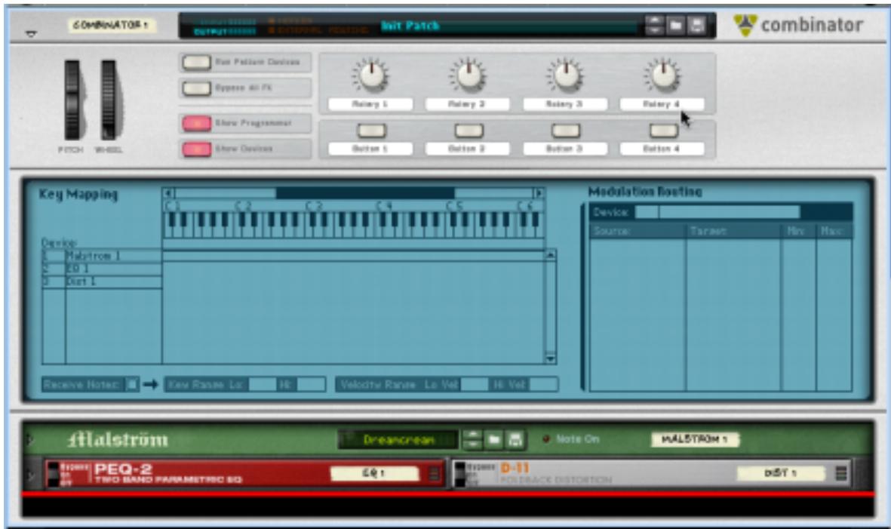This screenshot has width=891, height=529.
Task: Toggle Show Programmer button
Action: click(x=197, y=123)
